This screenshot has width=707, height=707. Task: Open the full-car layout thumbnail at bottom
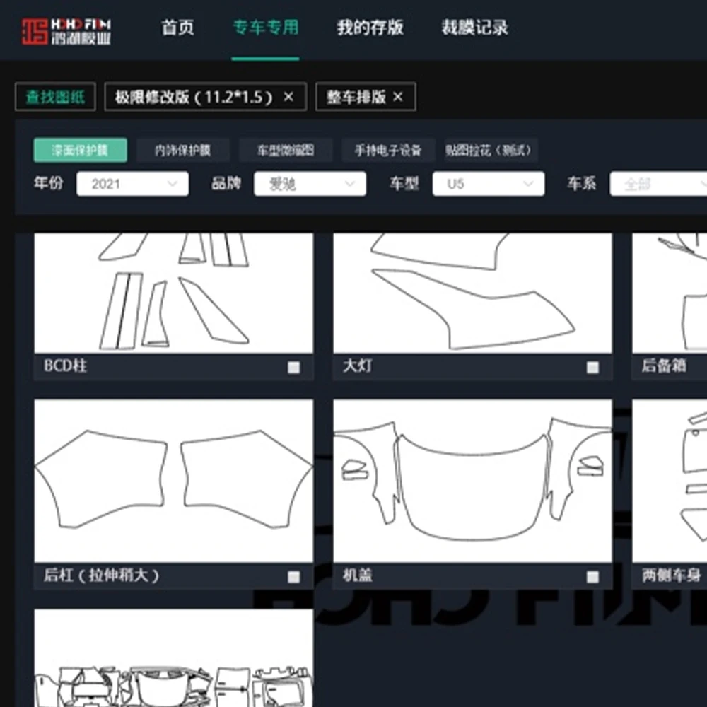click(x=174, y=658)
